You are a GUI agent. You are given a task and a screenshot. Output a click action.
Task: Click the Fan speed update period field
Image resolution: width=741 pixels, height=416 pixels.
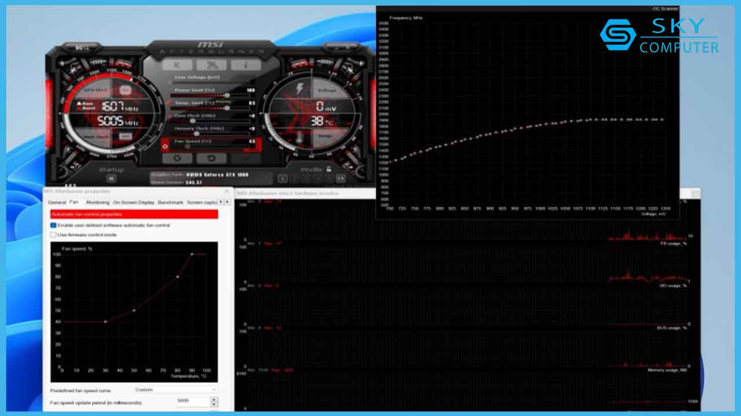click(x=193, y=402)
